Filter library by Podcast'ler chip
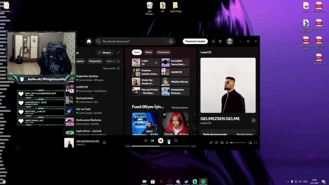Image resolution: width=329 pixels, height=185 pixels. (95, 61)
